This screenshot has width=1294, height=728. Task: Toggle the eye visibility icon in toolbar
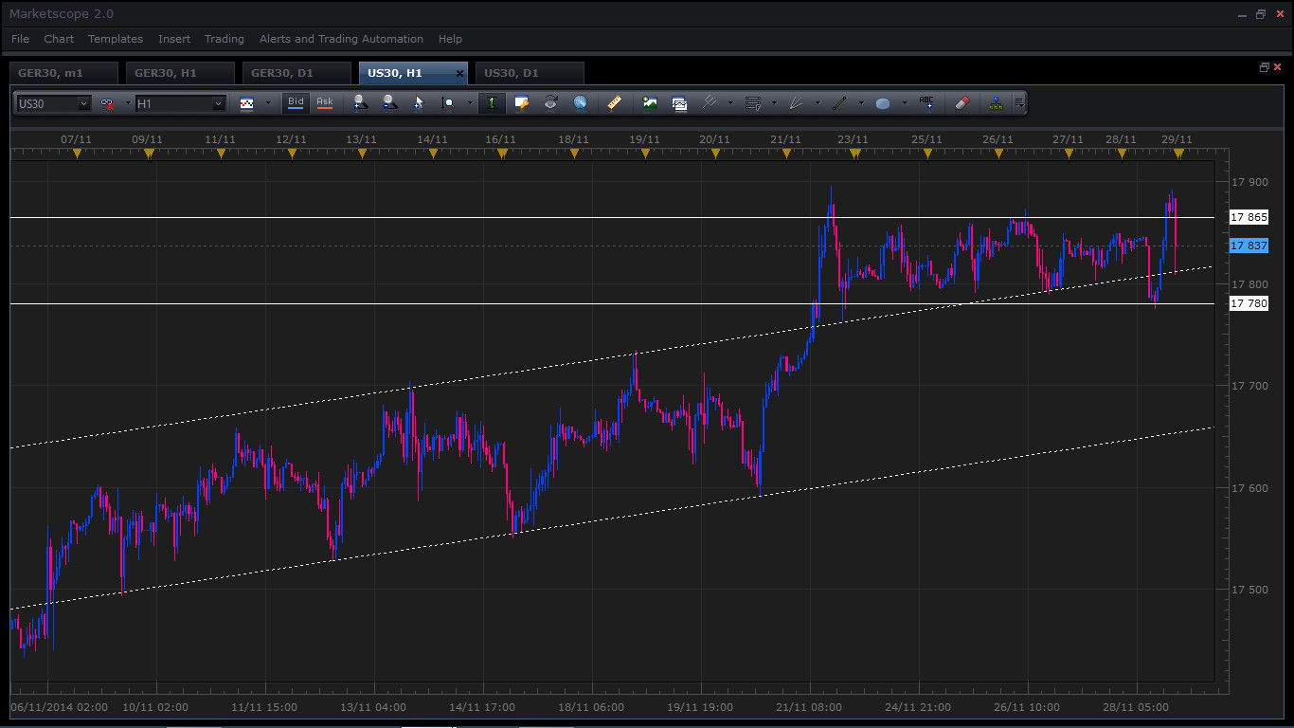coord(550,102)
